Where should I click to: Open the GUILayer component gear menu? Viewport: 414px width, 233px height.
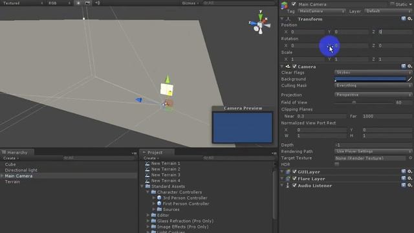409,172
